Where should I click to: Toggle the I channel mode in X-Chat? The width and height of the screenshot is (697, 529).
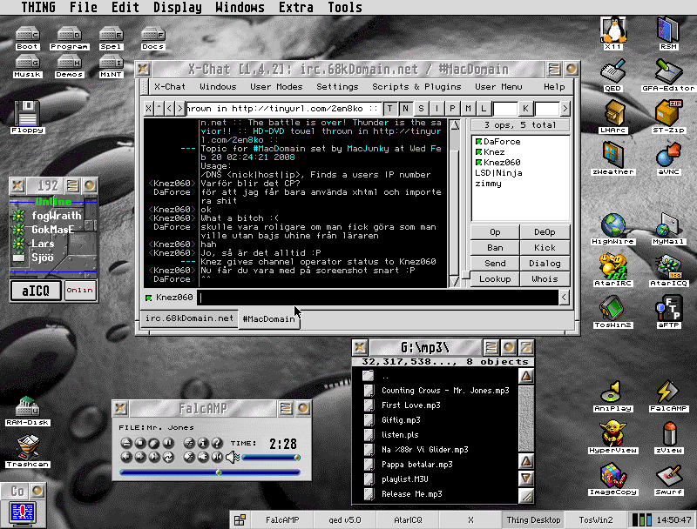point(436,108)
